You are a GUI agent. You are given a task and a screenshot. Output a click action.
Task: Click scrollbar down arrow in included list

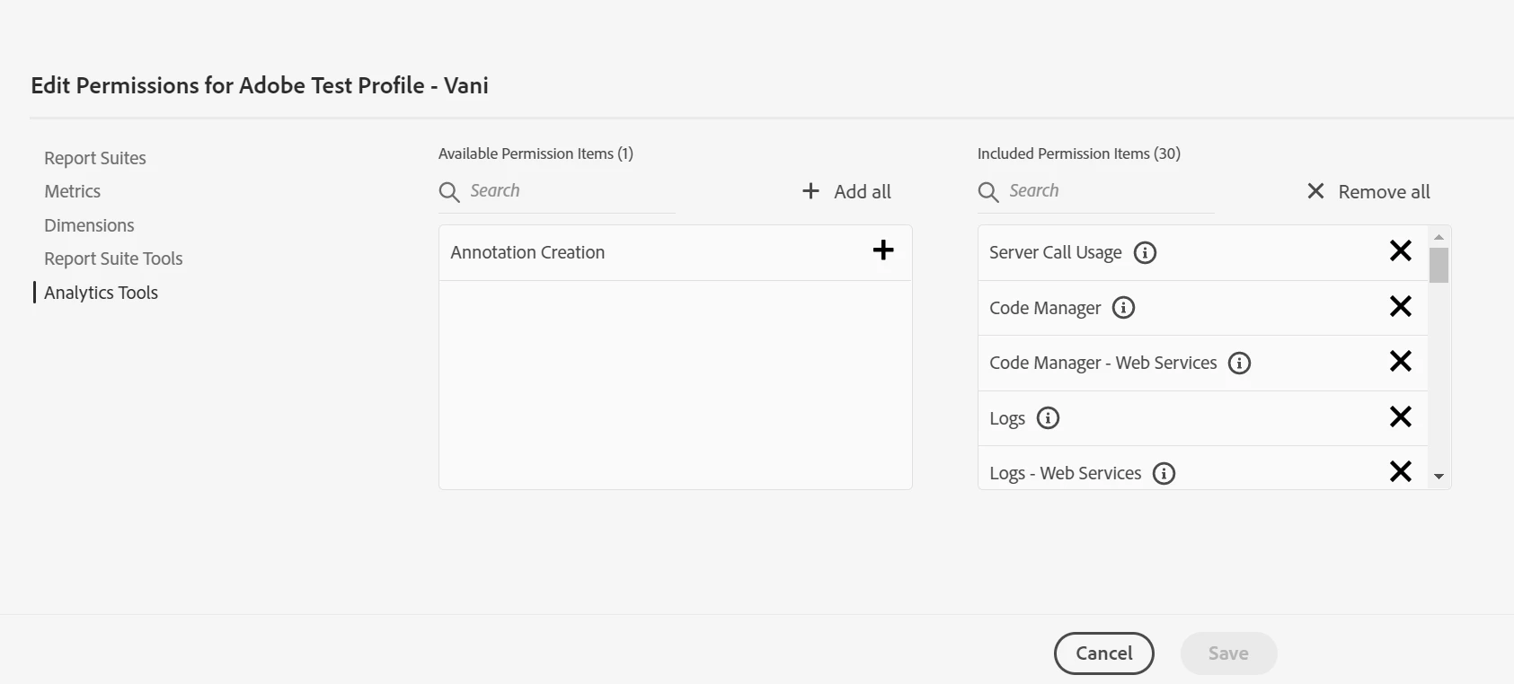(x=1439, y=477)
